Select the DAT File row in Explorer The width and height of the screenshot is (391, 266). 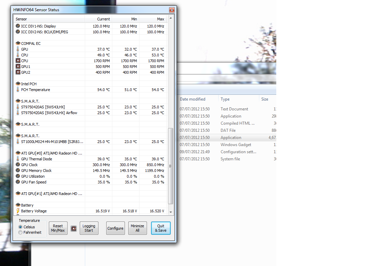coord(227,130)
